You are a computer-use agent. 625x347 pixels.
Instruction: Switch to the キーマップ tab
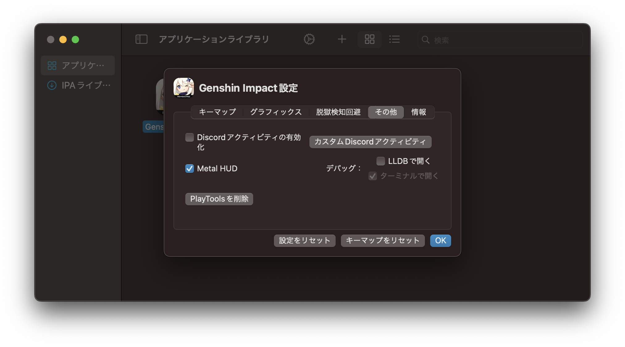(217, 112)
